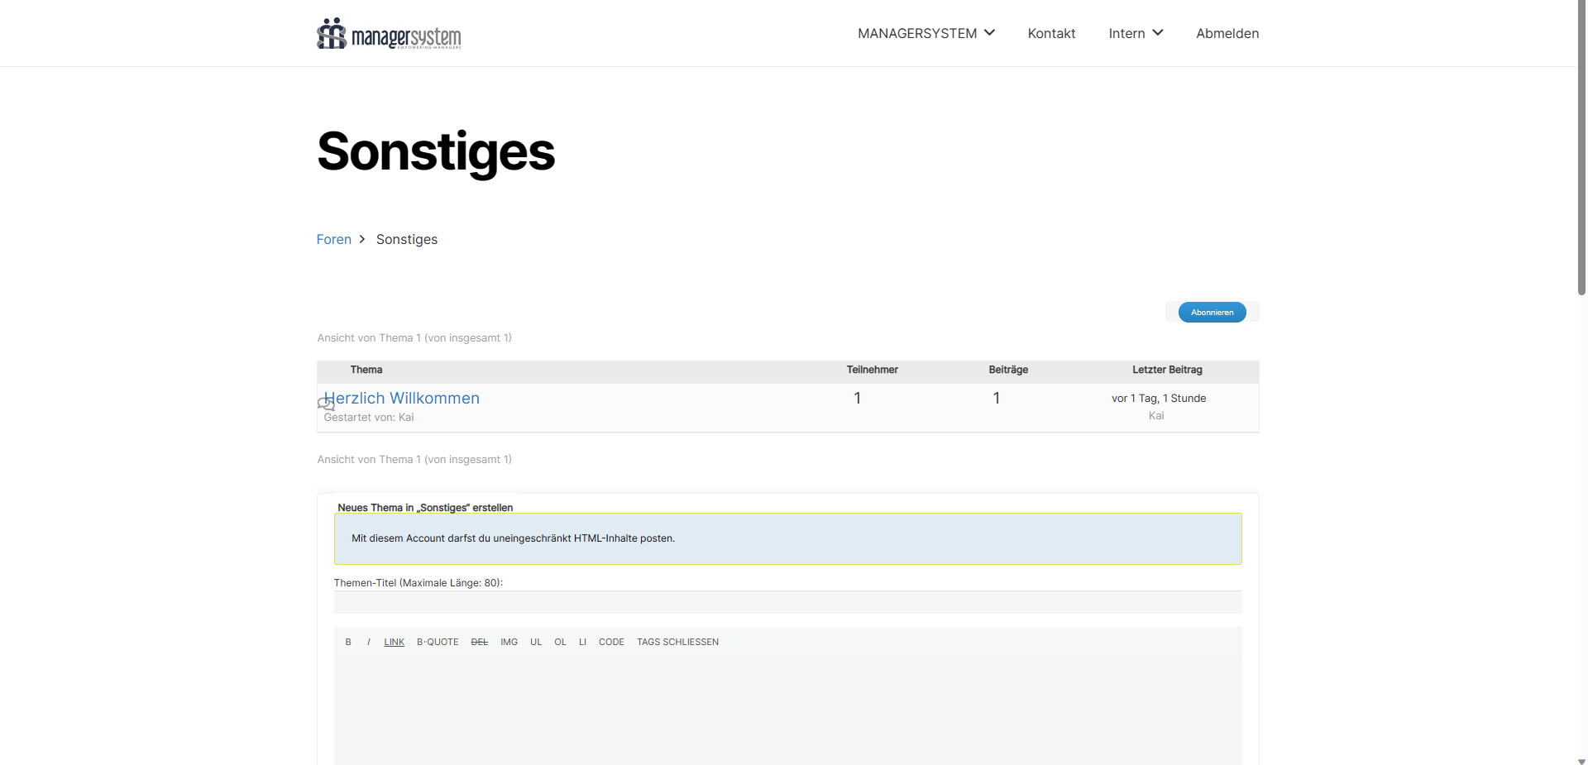Go to the Foren breadcrumb link
1588x765 pixels.
334,239
